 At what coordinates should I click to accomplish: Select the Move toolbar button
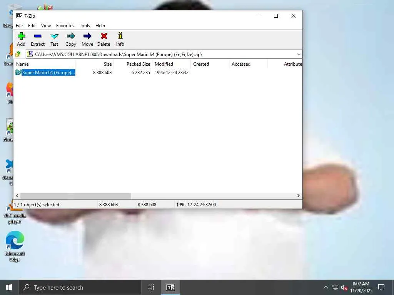tap(87, 40)
